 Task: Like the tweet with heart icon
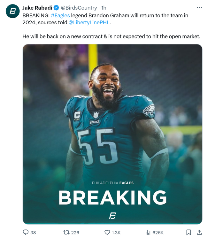pos(107,233)
